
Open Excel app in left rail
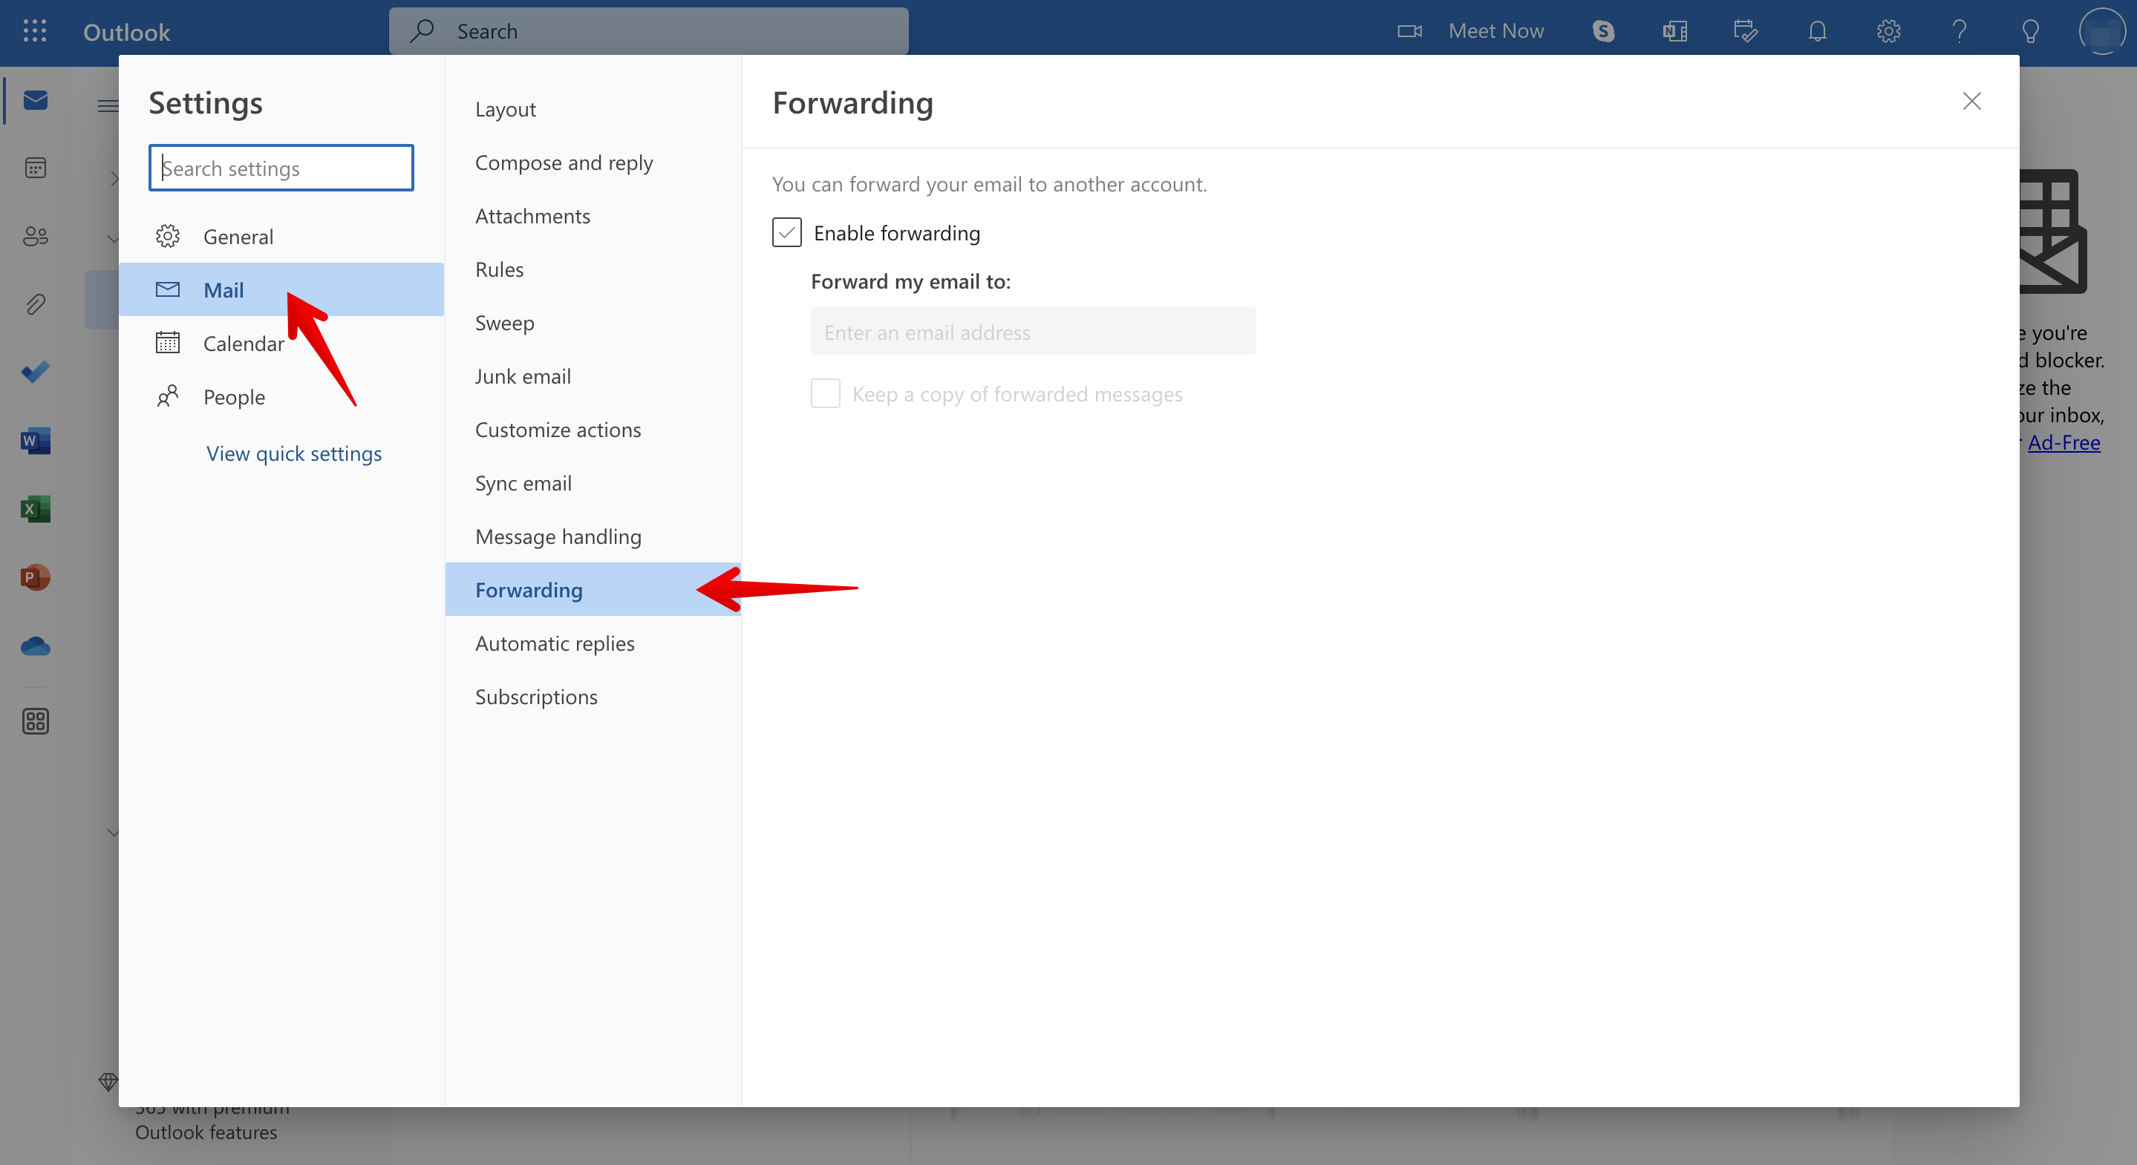[x=35, y=508]
